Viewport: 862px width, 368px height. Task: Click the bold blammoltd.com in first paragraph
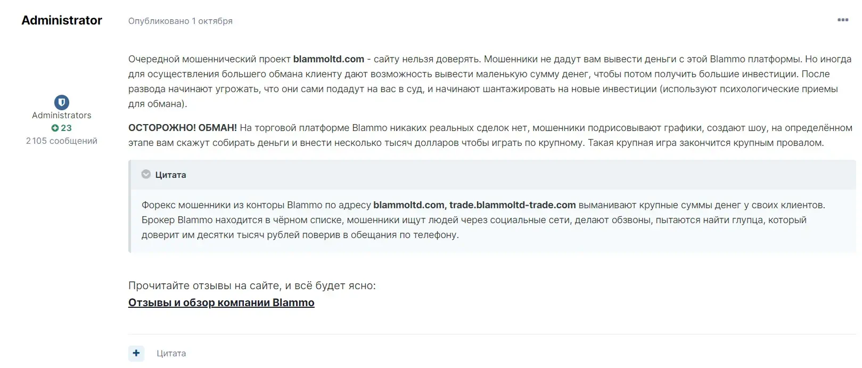point(329,59)
